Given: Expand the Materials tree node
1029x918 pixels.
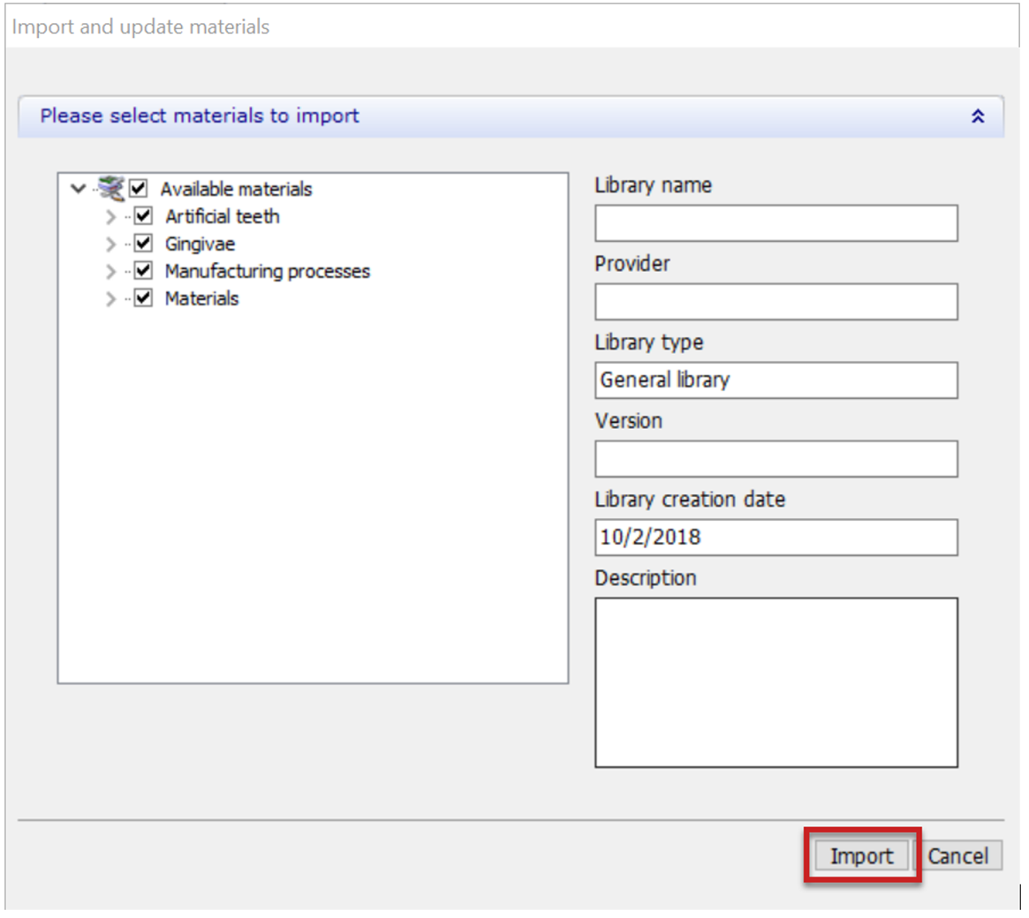Looking at the screenshot, I should click(x=110, y=299).
